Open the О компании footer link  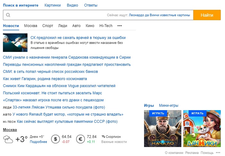174,153
